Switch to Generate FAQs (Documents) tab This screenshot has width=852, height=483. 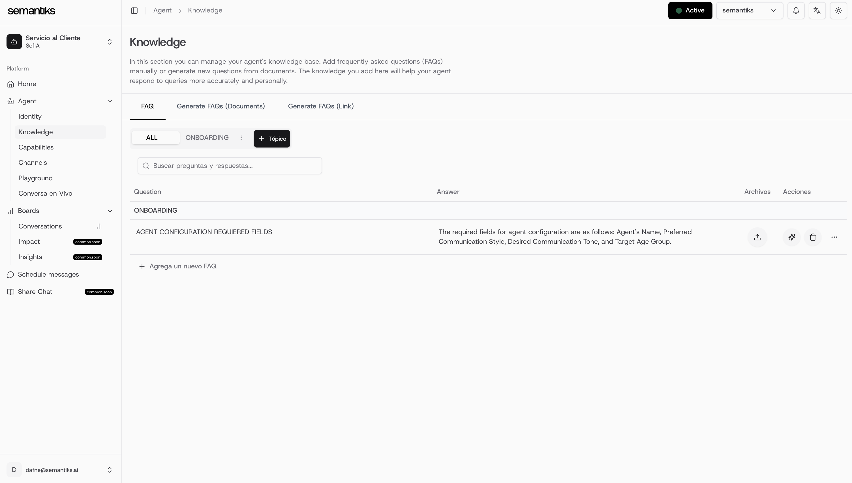point(221,106)
